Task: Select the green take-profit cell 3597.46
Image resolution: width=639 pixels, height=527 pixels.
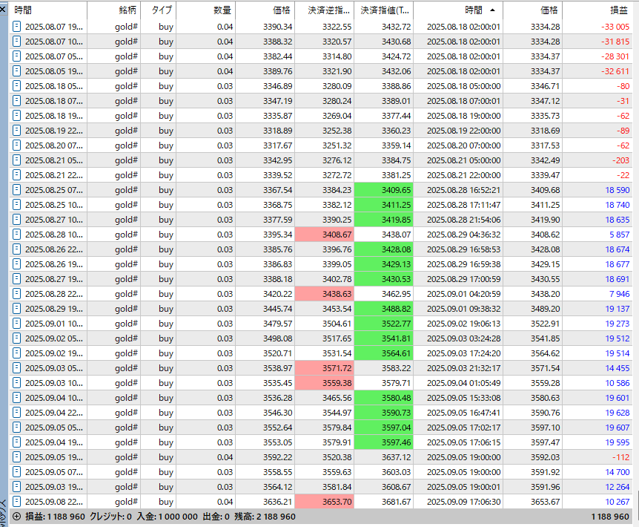Action: (384, 442)
